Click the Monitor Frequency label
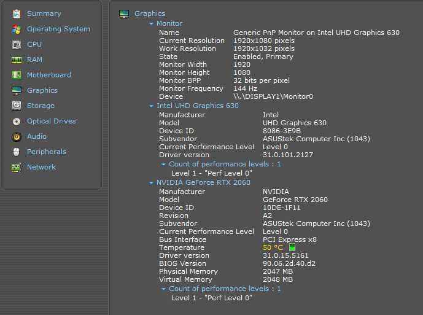 pos(192,88)
